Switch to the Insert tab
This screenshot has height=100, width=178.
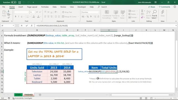click(21, 7)
